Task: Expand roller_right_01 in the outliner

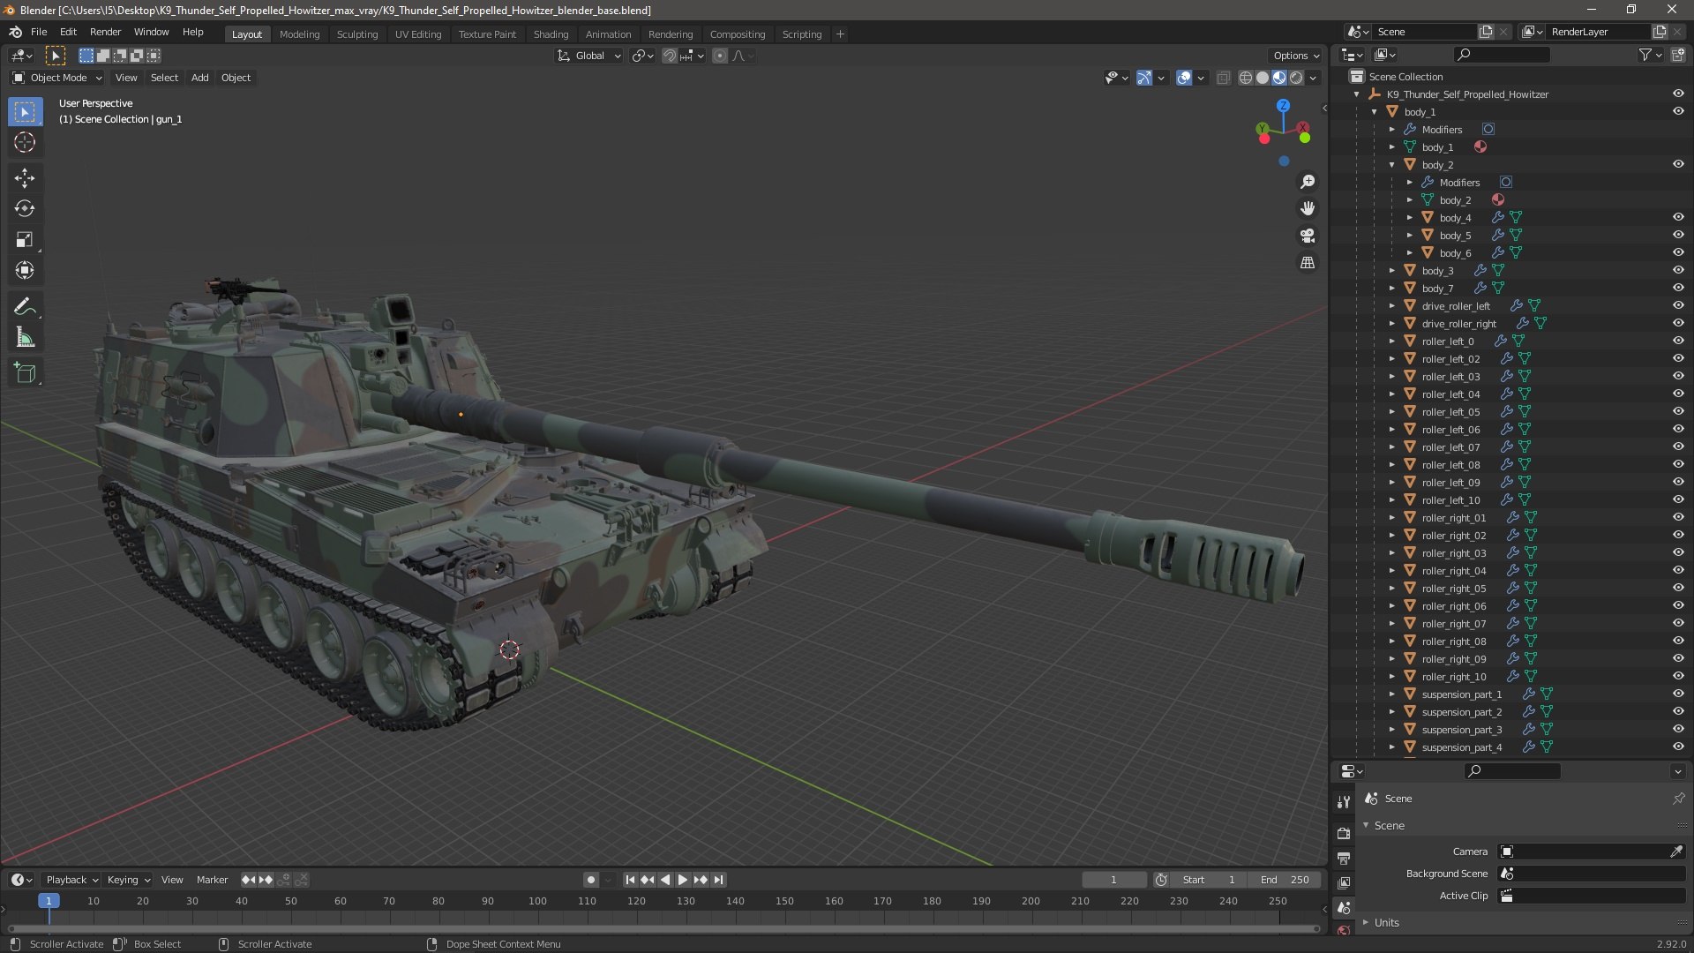Action: pos(1392,518)
